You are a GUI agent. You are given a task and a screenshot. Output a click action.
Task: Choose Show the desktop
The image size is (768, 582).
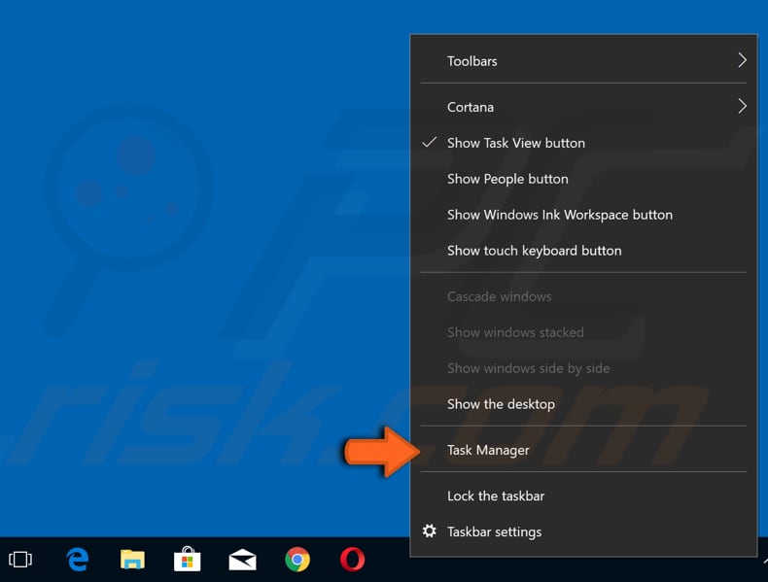click(583, 404)
